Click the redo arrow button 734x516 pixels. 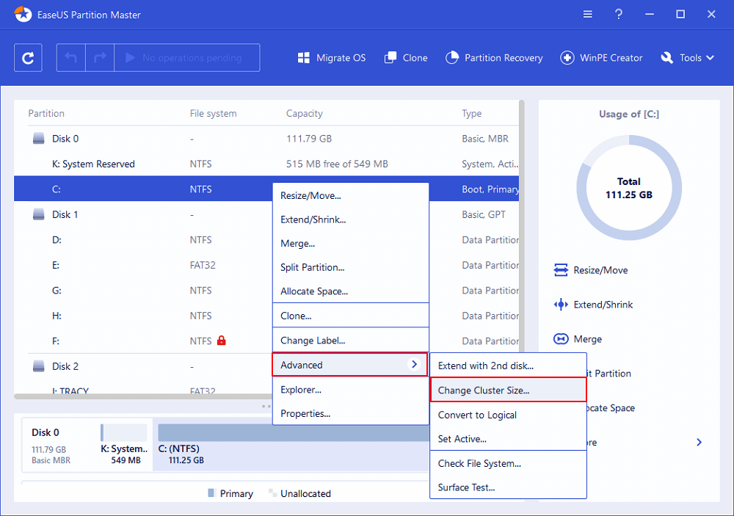tap(100, 58)
